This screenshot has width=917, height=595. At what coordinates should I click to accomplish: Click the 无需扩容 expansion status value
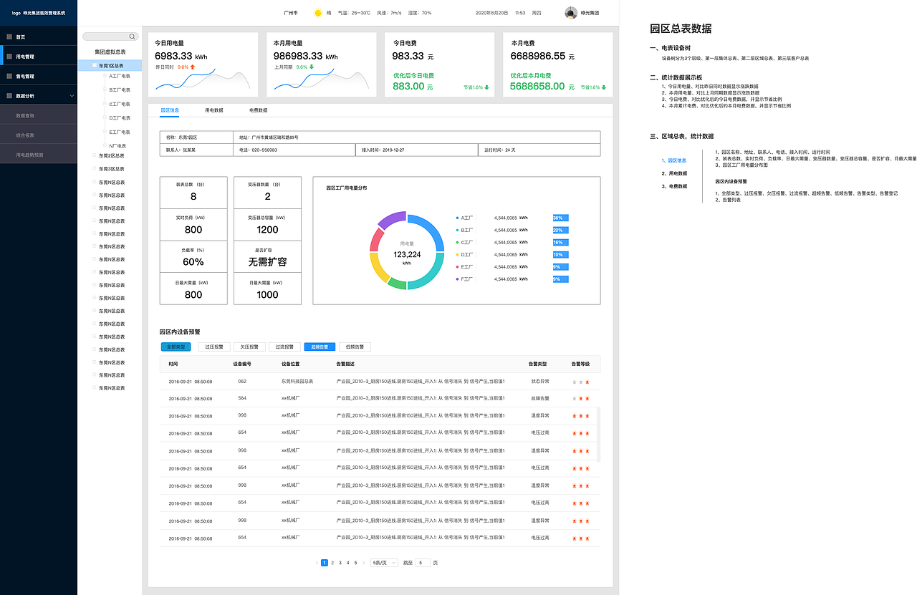click(x=268, y=262)
